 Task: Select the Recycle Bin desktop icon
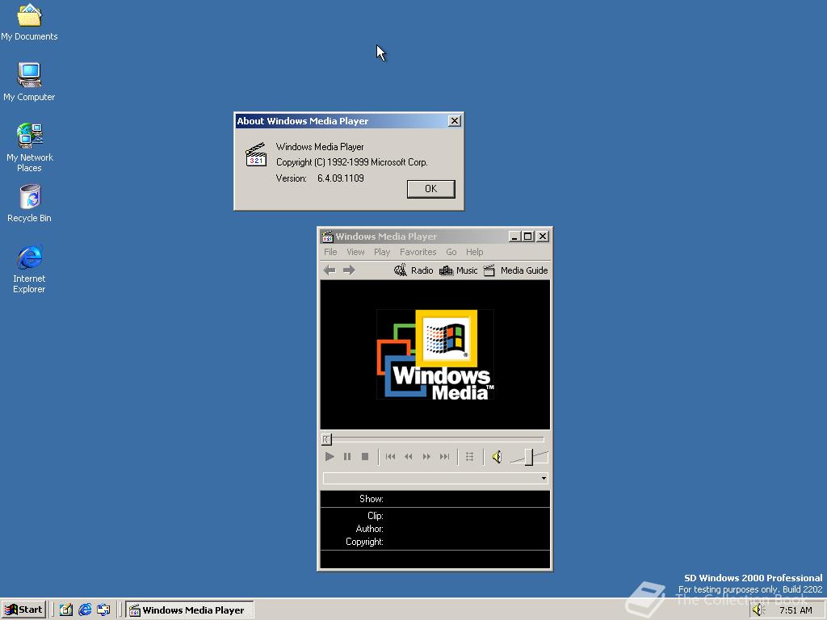29,203
